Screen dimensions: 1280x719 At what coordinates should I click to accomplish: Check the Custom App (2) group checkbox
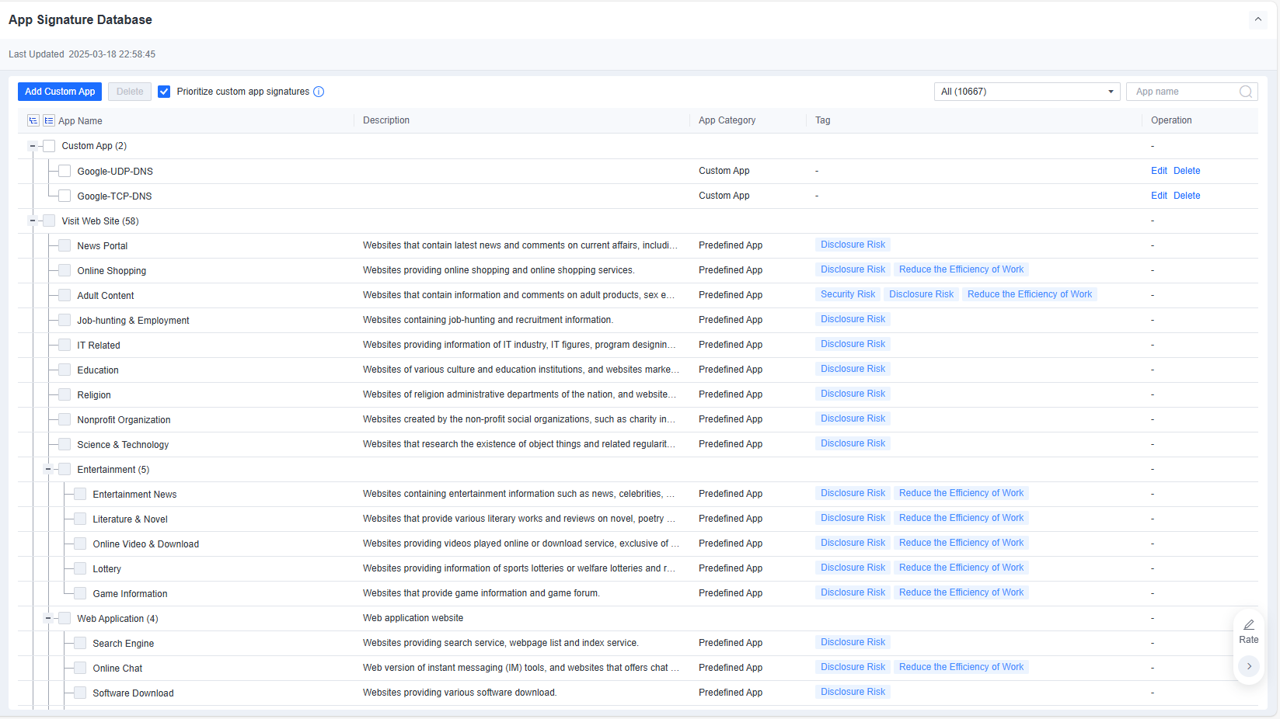pyautogui.click(x=49, y=146)
